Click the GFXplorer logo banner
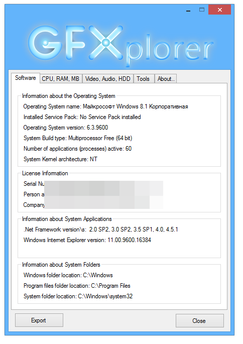This screenshot has width=243, height=344. (x=120, y=45)
